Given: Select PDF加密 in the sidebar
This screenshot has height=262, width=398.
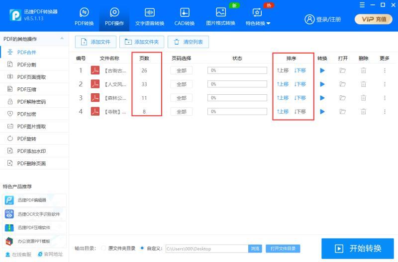Looking at the screenshot, I should coord(34,114).
